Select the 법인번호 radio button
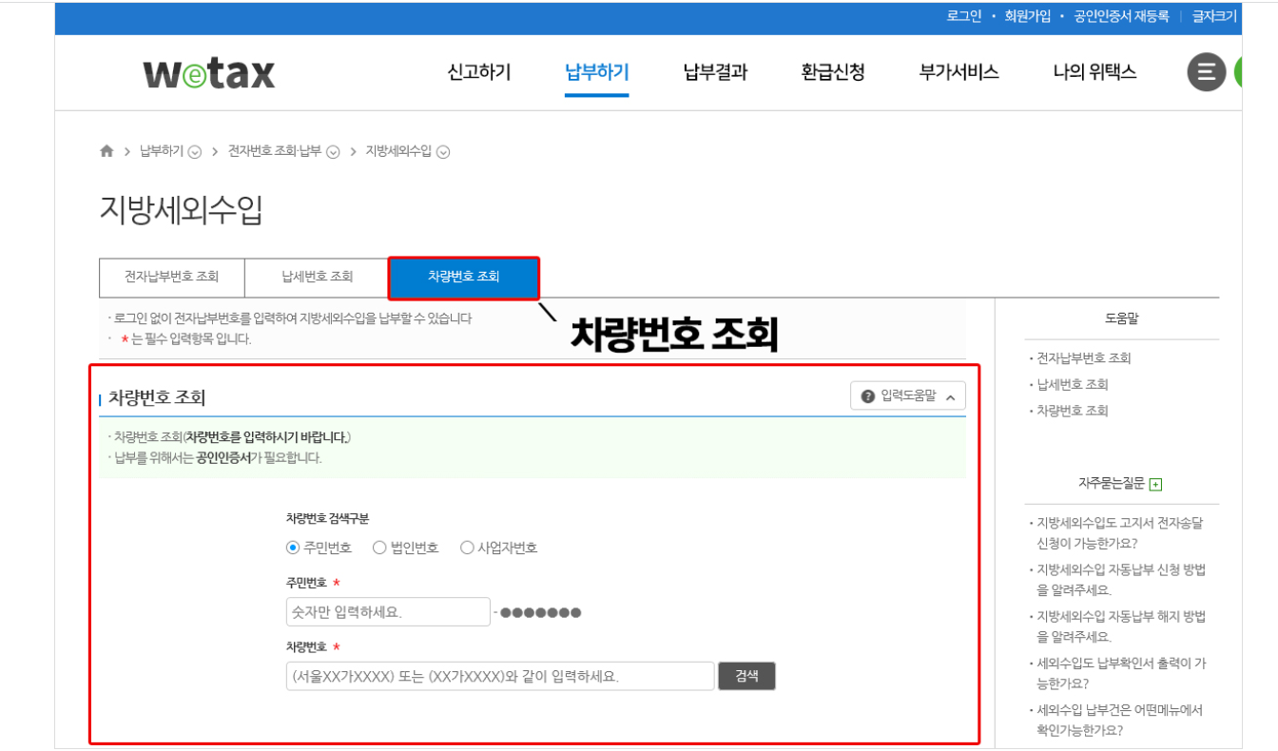Image resolution: width=1278 pixels, height=751 pixels. coord(379,548)
